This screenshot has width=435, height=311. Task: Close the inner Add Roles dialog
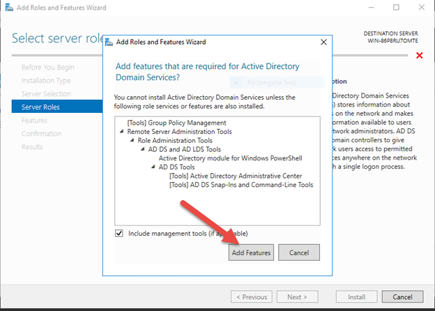click(x=323, y=42)
